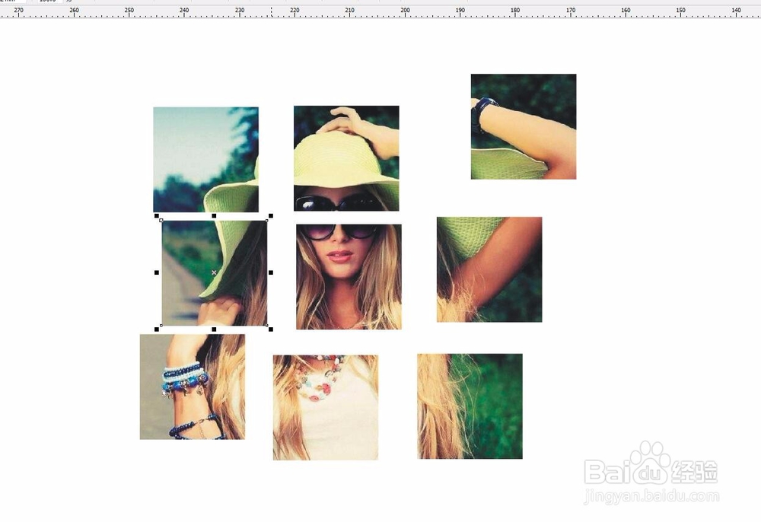Select the tile showing blue bead bracelets

click(x=193, y=387)
